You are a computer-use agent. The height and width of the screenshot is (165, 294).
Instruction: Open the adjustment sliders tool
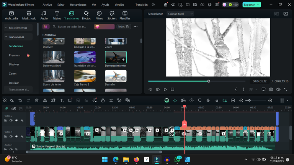click(111, 100)
